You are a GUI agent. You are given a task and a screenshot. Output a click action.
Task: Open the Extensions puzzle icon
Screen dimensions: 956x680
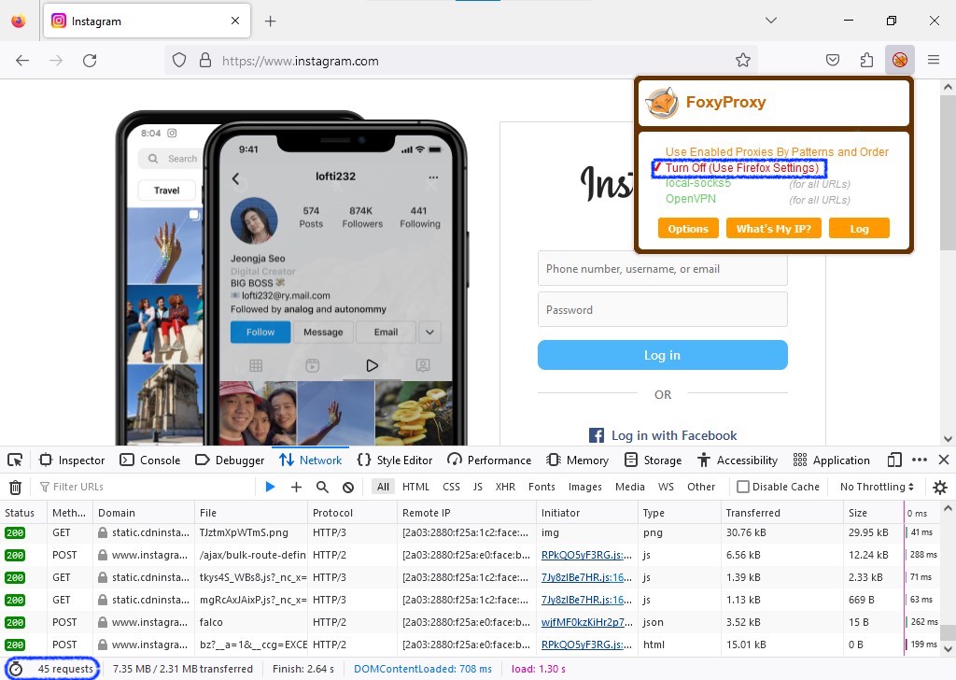(866, 60)
